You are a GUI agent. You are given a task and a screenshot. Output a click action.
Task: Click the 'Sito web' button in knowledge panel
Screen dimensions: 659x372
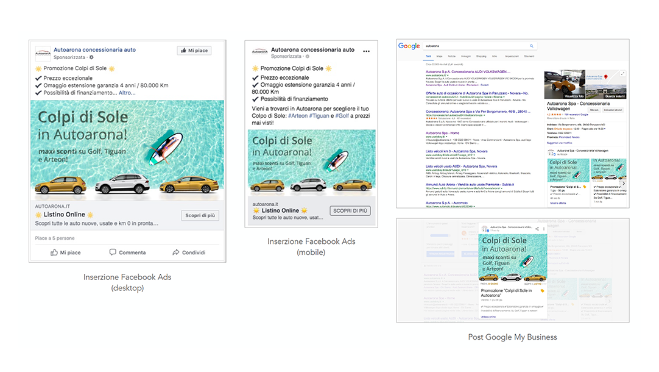coord(594,110)
